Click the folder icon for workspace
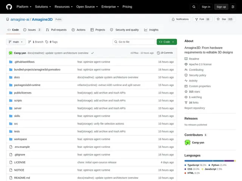This screenshot has width=242, height=181. coord(11,139)
